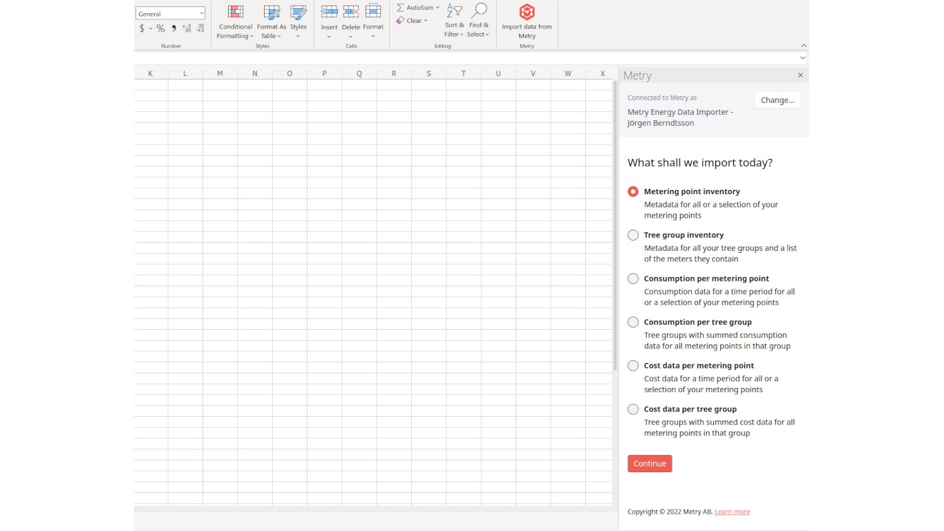Open the Learn more link
The height and width of the screenshot is (531, 944).
732,512
